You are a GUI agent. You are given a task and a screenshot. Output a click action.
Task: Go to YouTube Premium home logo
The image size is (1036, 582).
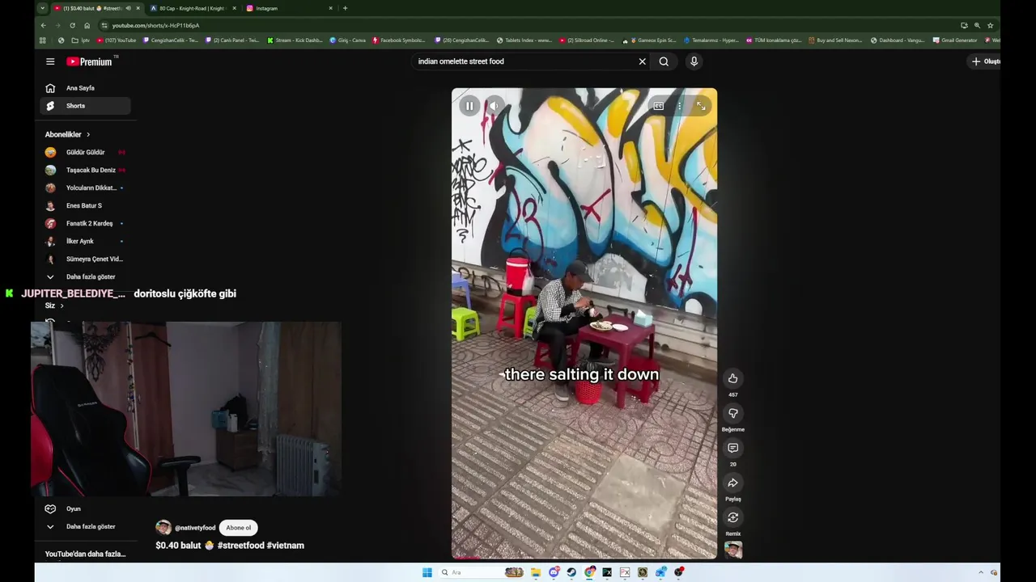pyautogui.click(x=91, y=61)
